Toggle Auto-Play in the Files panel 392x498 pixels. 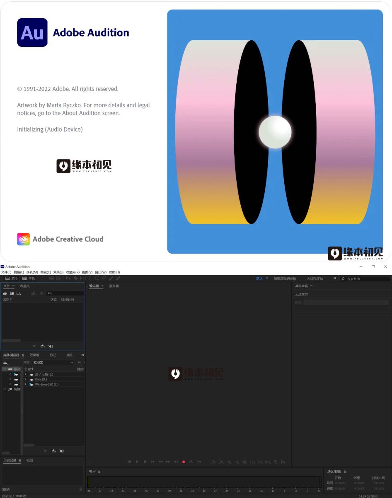[x=50, y=346]
